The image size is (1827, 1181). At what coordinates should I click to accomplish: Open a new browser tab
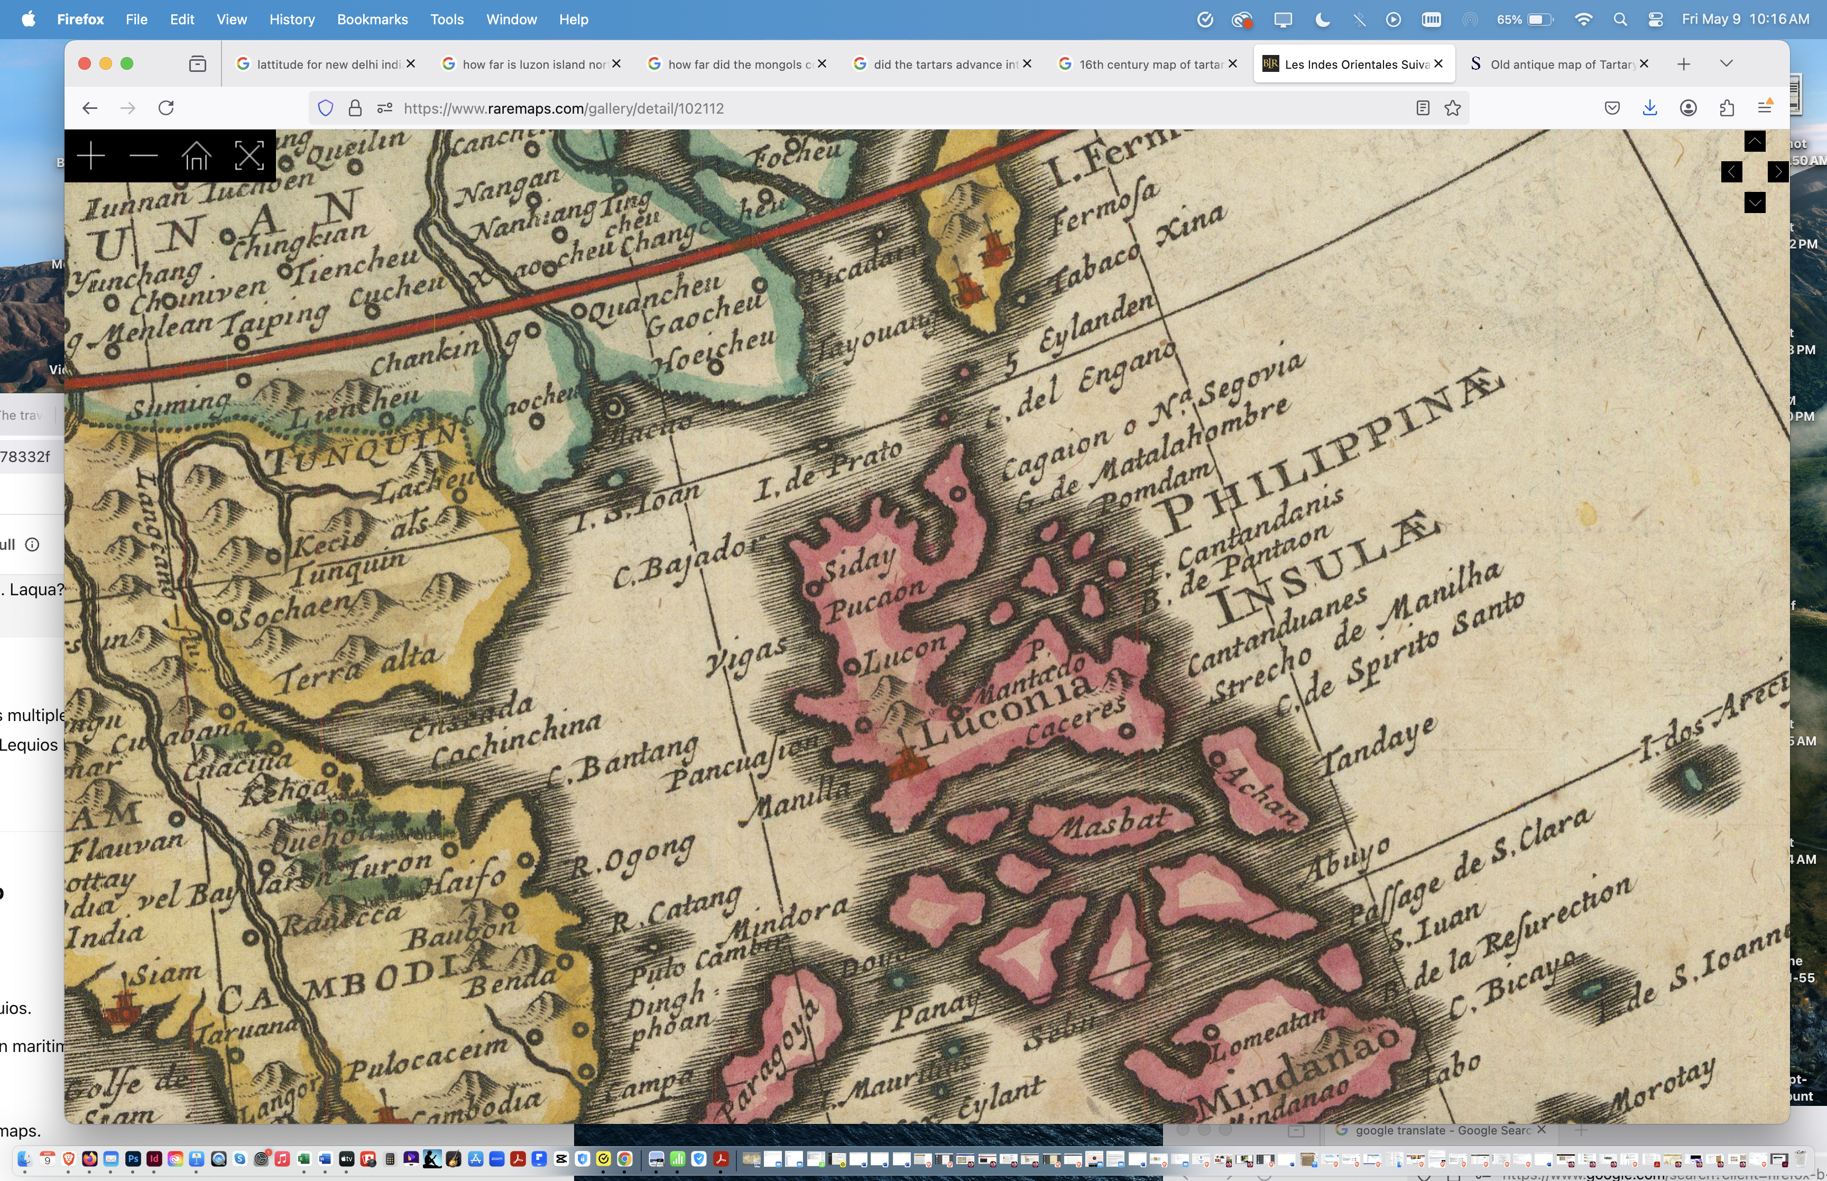[1684, 63]
